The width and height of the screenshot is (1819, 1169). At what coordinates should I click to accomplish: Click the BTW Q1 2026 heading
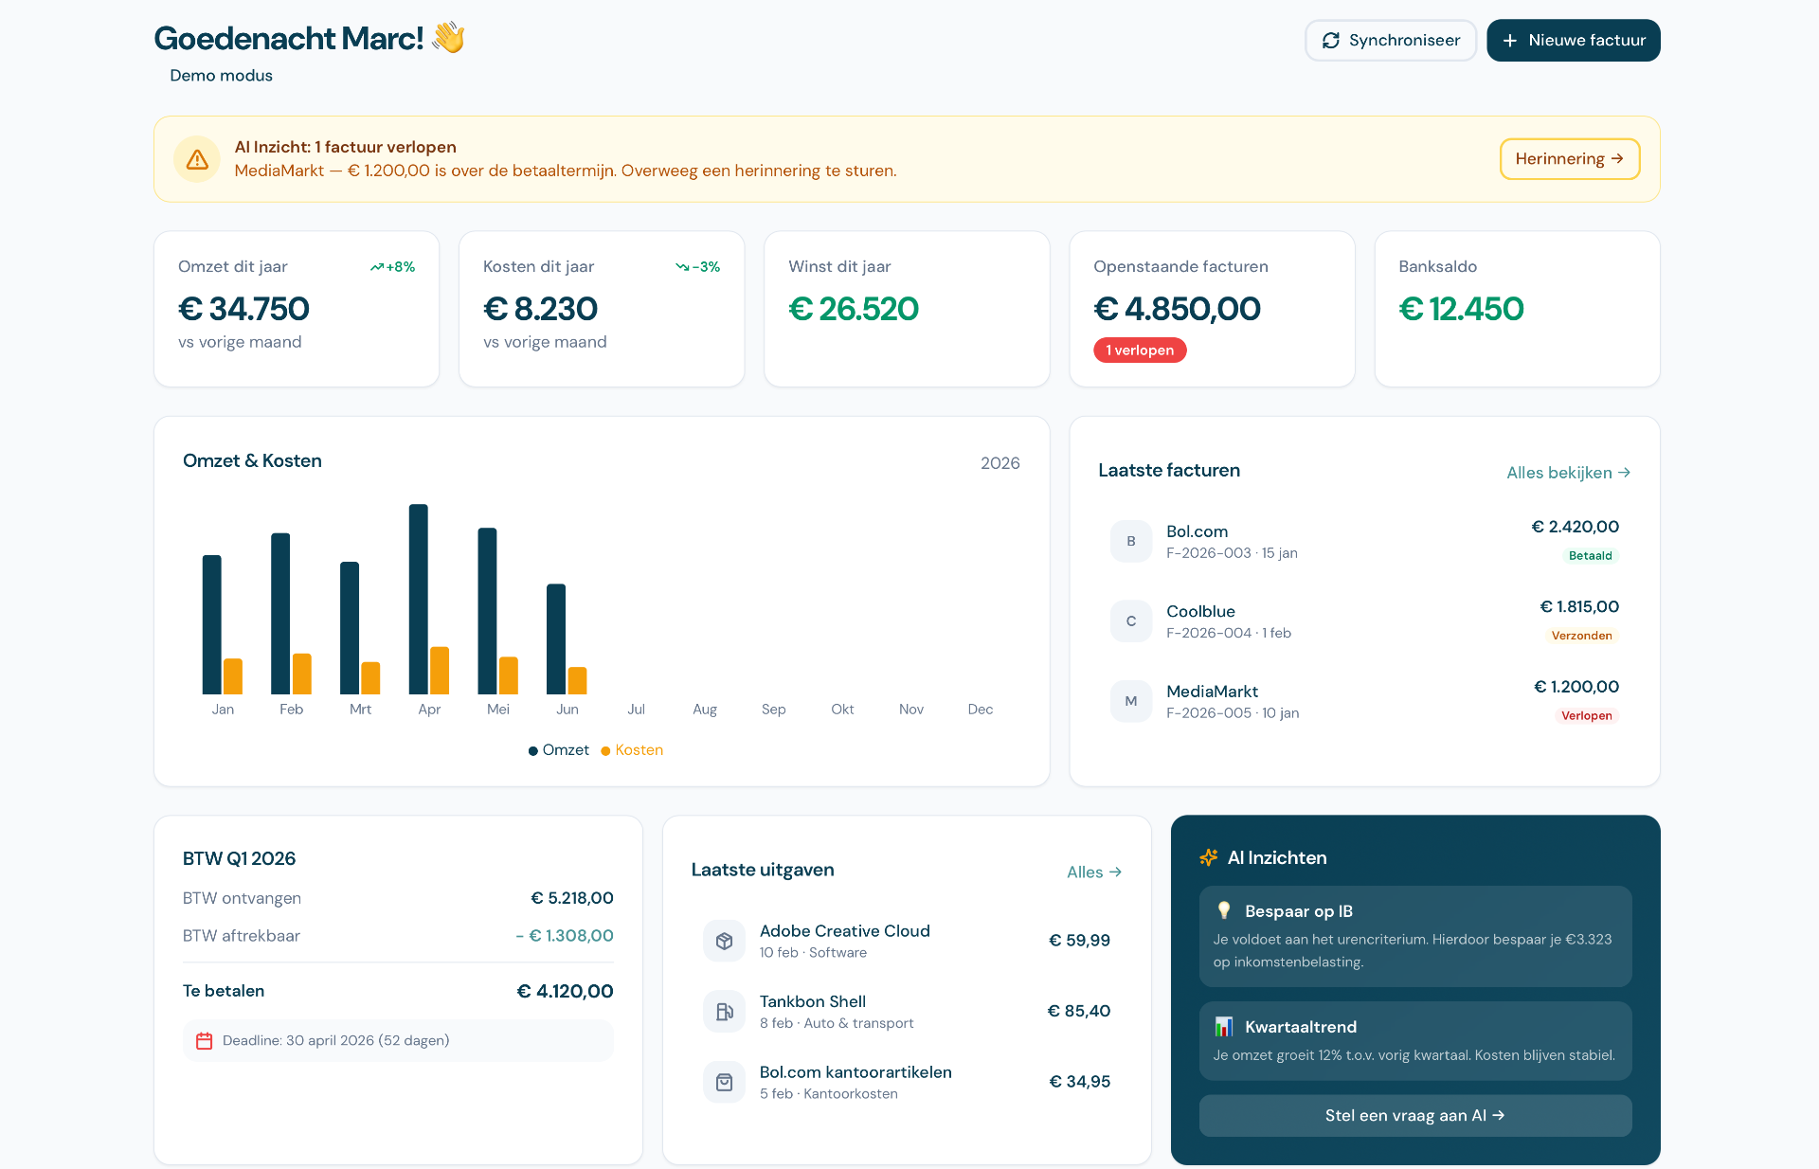tap(240, 859)
